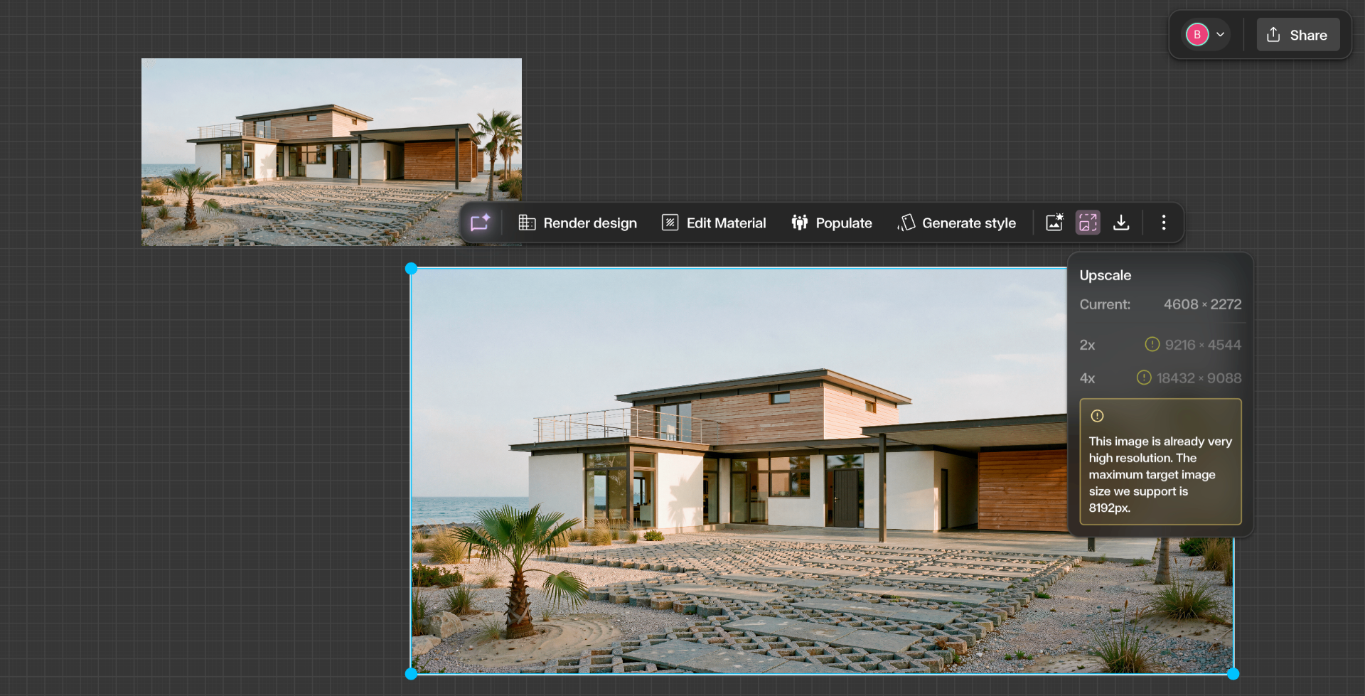Click the pink B user avatar
The height and width of the screenshot is (696, 1365).
(x=1197, y=35)
